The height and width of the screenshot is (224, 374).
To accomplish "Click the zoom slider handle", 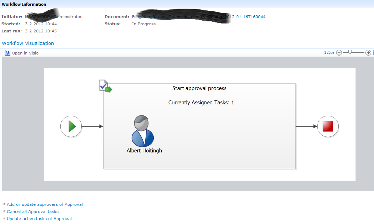I will pos(350,52).
